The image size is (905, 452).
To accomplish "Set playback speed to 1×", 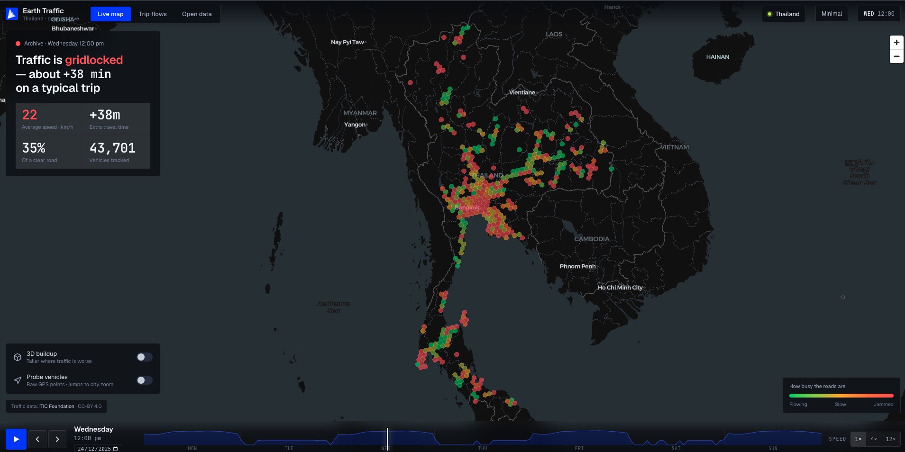I will click(858, 439).
